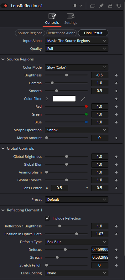Screen dimensions: 125x280
Task: Uncheck the Include Reflection checkbox
Action: (47, 218)
